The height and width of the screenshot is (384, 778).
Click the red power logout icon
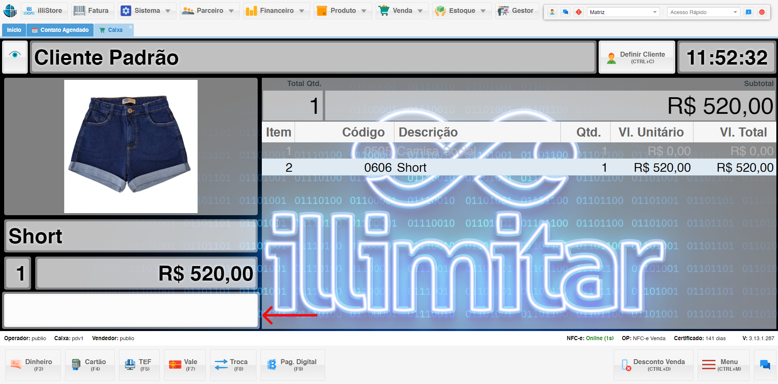pos(762,12)
